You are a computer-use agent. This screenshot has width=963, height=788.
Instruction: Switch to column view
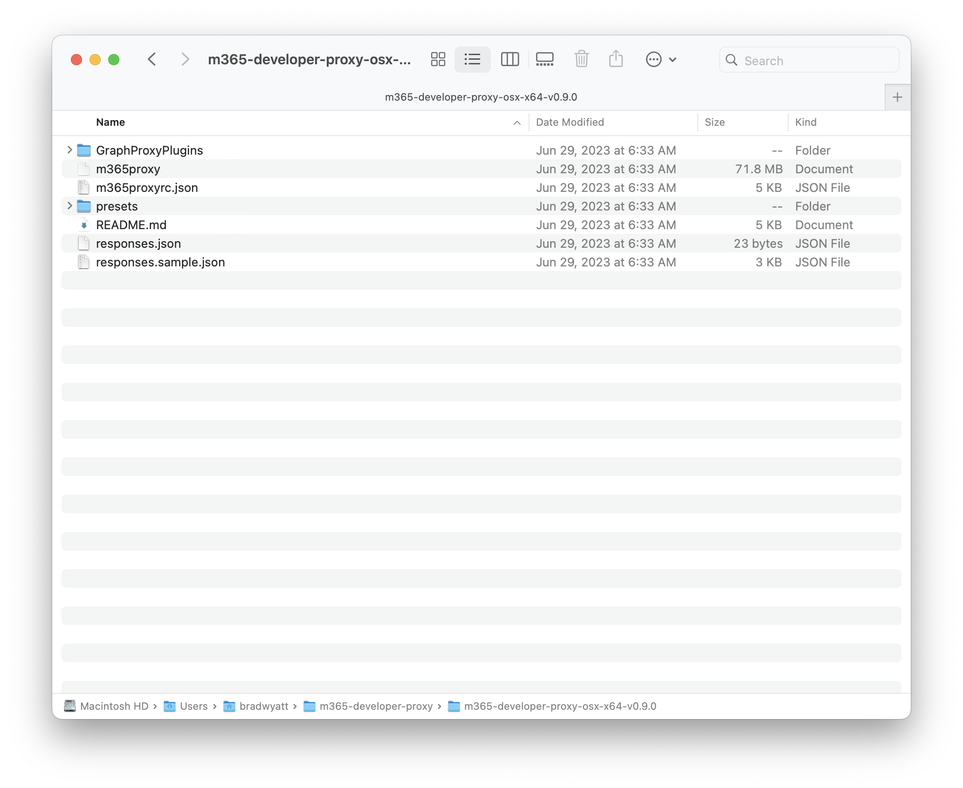[509, 60]
